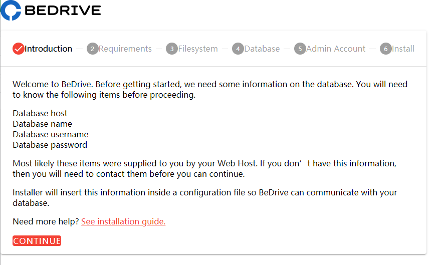Go to the Filesystem step

click(192, 49)
